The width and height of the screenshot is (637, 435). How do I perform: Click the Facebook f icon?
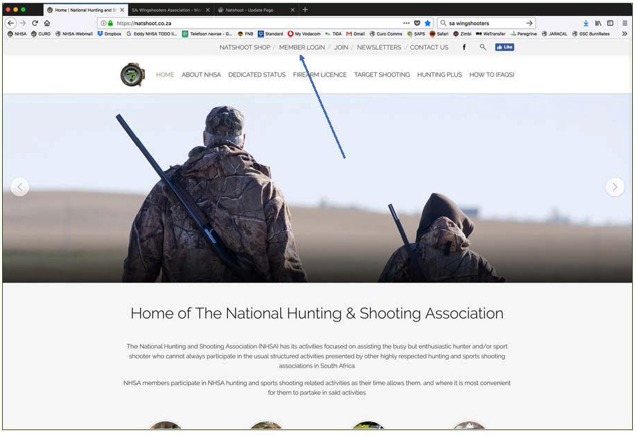point(464,47)
